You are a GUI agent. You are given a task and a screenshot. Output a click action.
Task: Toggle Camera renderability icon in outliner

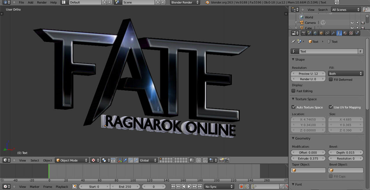tap(363, 23)
